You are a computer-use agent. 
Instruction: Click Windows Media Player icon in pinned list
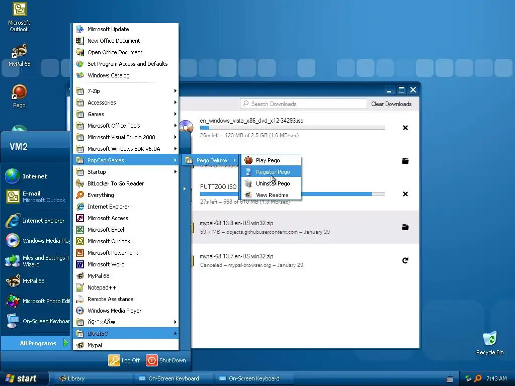[13, 241]
